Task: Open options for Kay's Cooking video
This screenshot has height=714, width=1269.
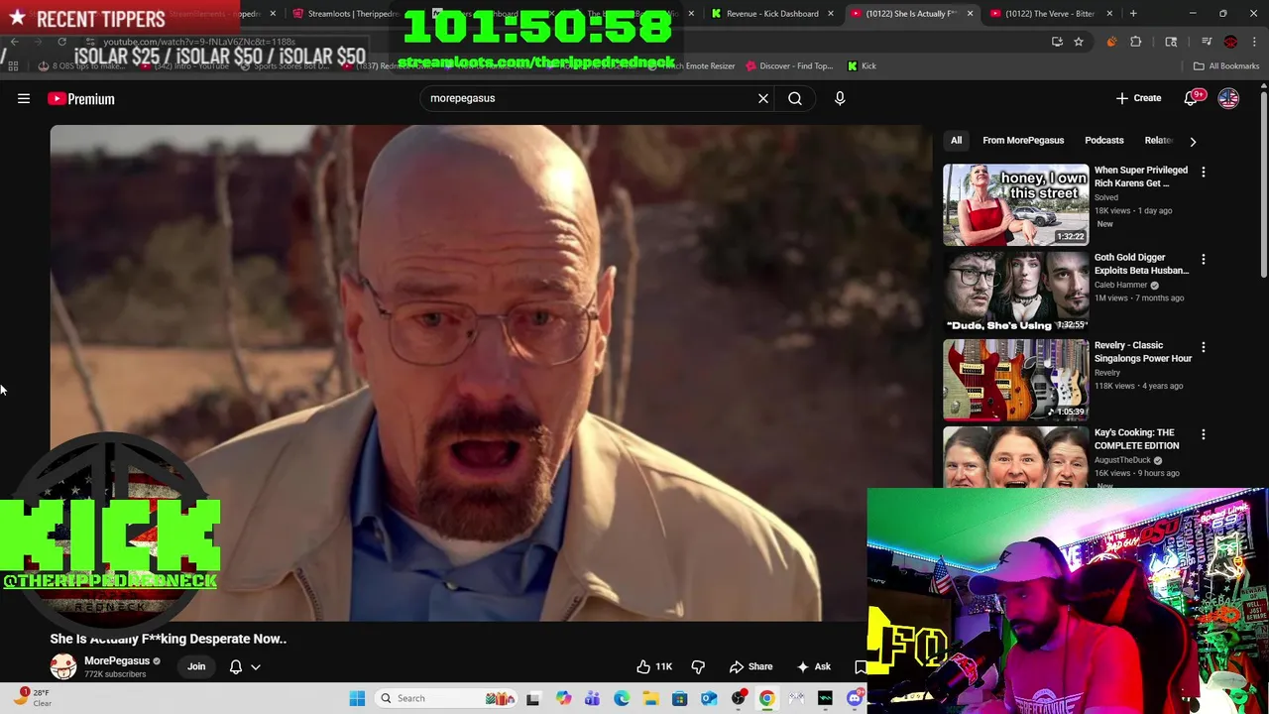Action: coord(1203,434)
